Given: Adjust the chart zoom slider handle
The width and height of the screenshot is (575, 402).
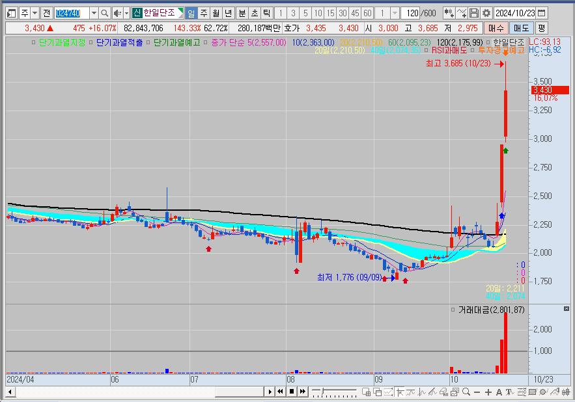Looking at the screenshot, I should tap(323, 391).
